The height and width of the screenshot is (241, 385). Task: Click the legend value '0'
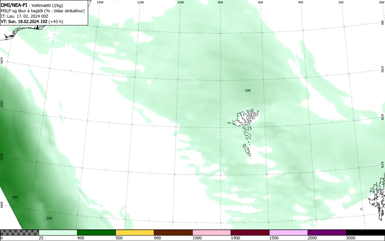click(2, 238)
